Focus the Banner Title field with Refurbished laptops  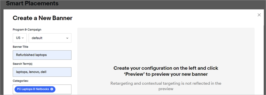(42, 55)
